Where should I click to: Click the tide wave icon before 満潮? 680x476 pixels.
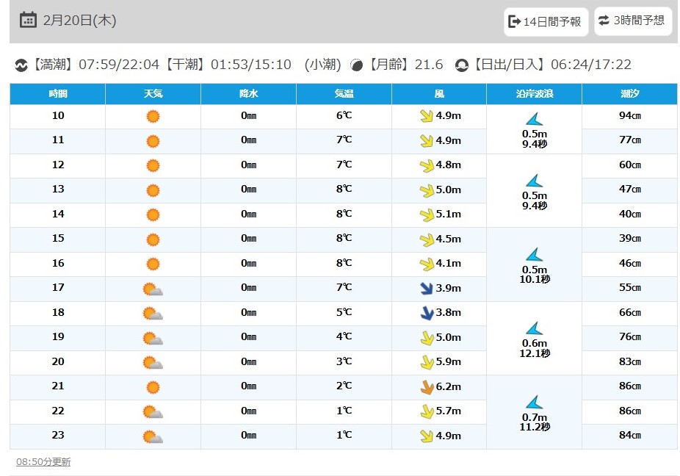click(21, 65)
